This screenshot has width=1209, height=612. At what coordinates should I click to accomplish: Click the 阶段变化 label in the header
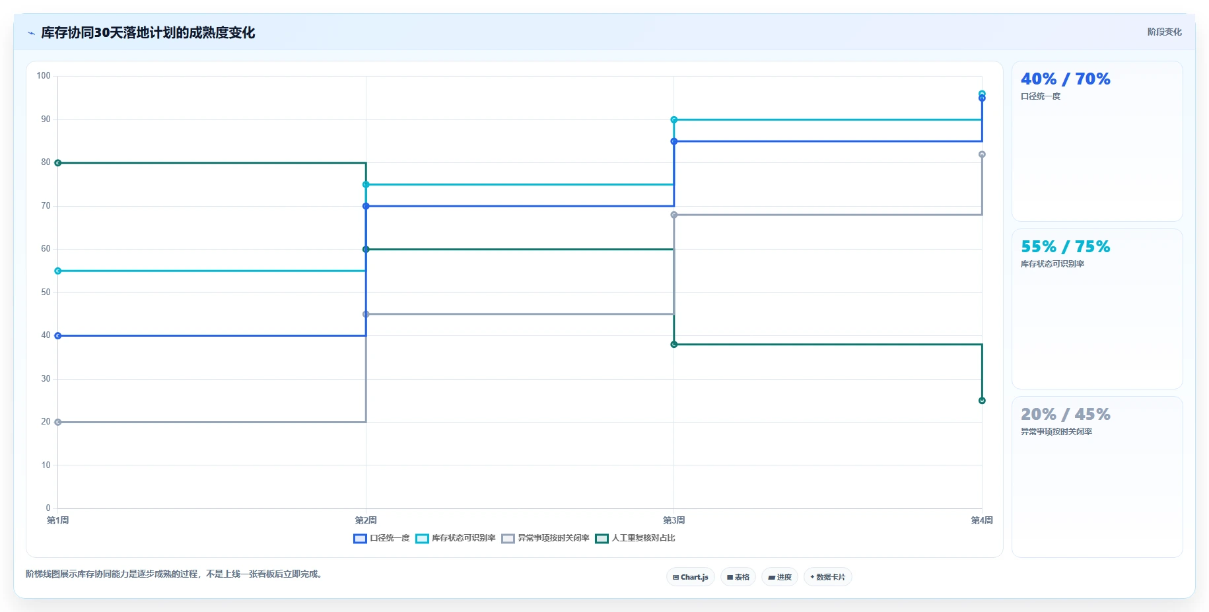coord(1164,32)
